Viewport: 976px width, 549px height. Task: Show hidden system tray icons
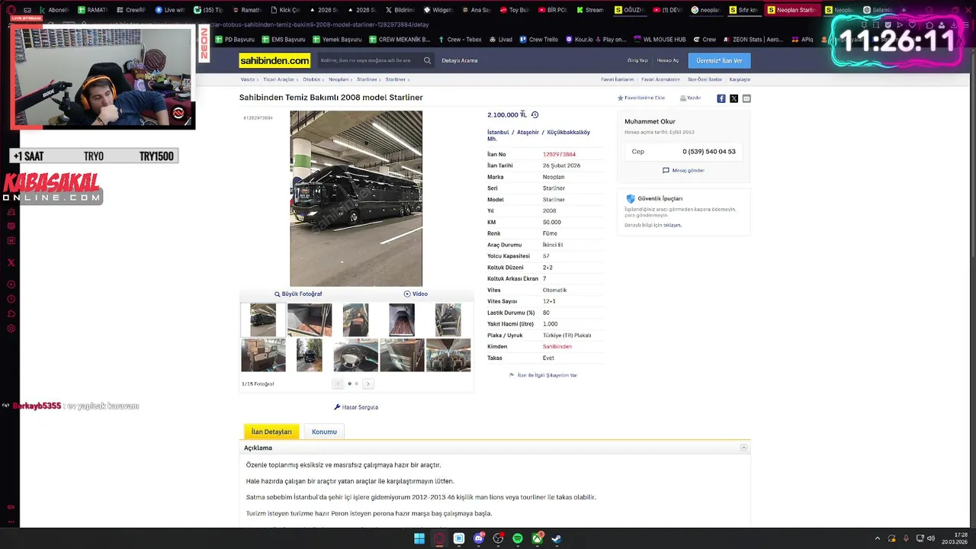click(878, 538)
